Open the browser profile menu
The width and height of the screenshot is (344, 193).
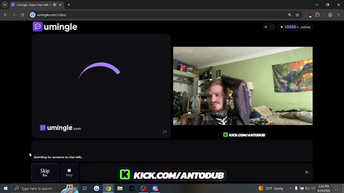pyautogui.click(x=330, y=15)
